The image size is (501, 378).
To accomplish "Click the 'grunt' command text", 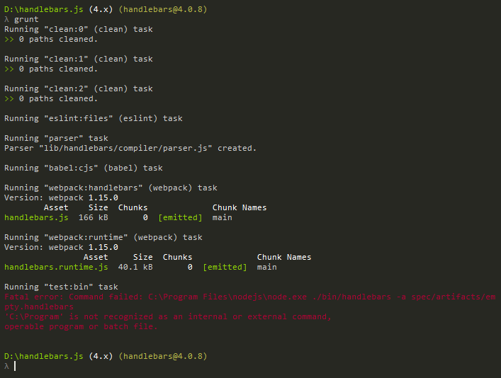I will click(26, 20).
